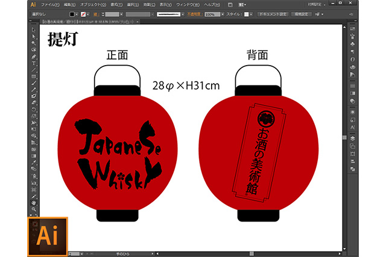Click the stroke weight stepper arrows
This screenshot has height=257, width=386.
click(x=103, y=14)
